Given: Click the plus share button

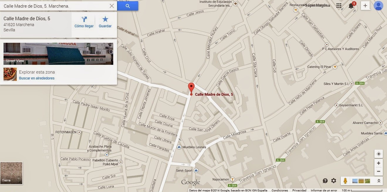Looking at the screenshot, I should click(x=365, y=6).
